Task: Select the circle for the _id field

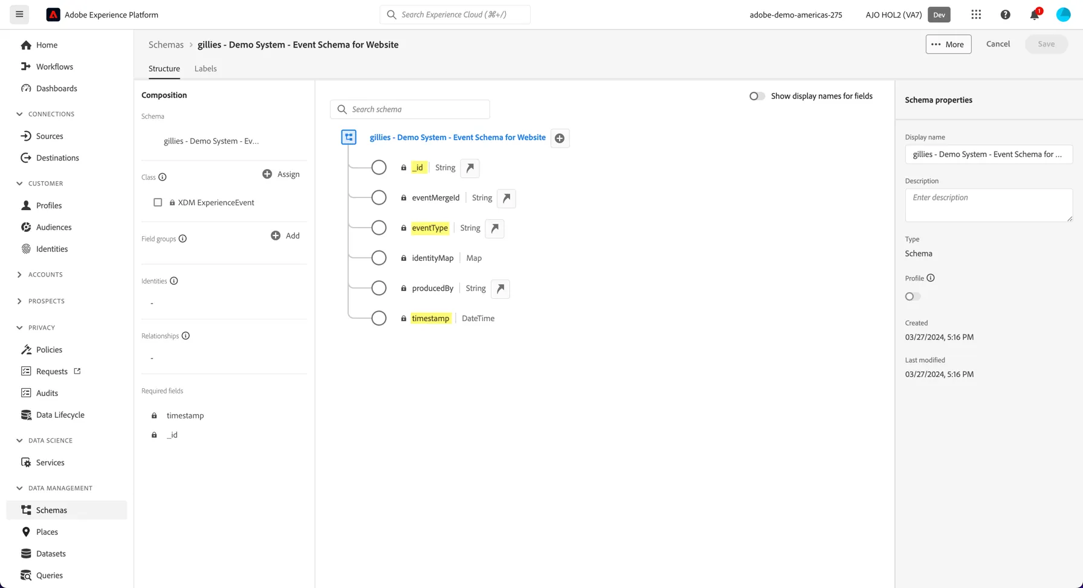Action: [379, 168]
